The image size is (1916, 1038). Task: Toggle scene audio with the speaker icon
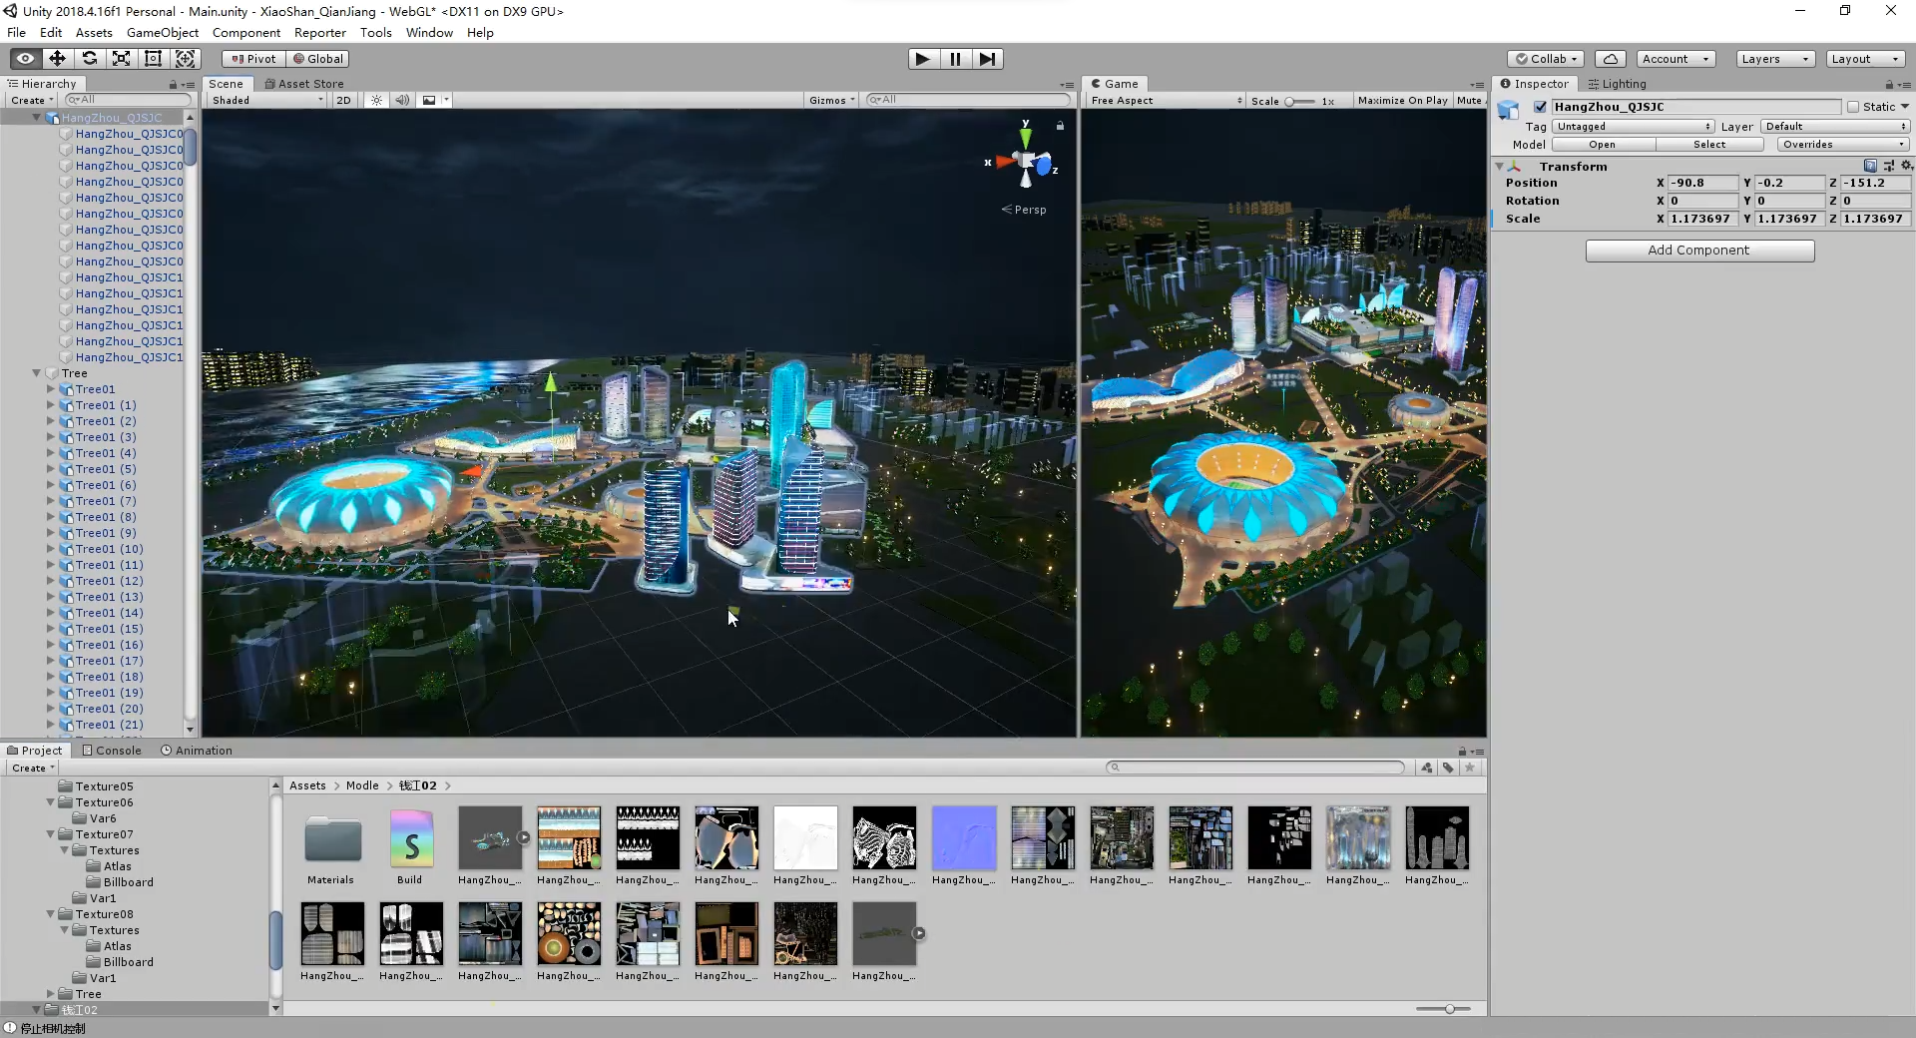[x=401, y=100]
